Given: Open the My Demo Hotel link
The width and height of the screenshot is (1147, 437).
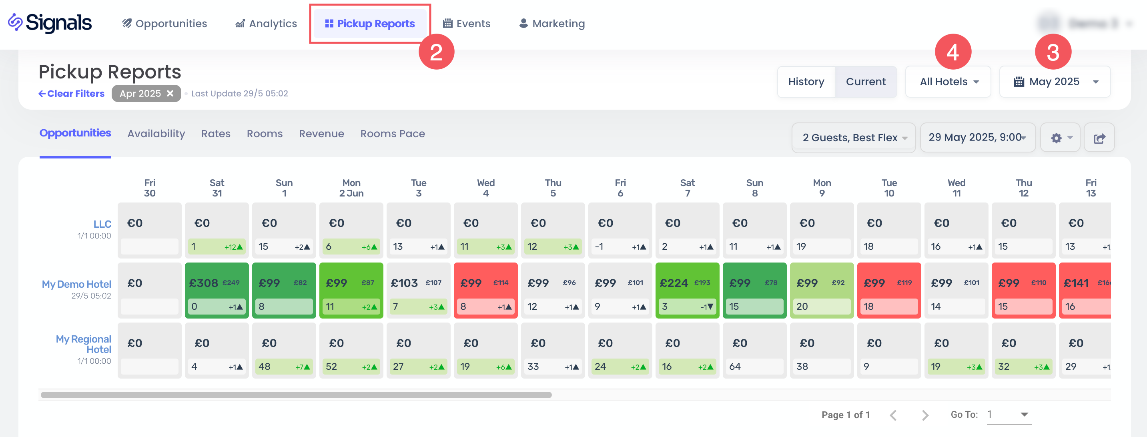Looking at the screenshot, I should [76, 284].
